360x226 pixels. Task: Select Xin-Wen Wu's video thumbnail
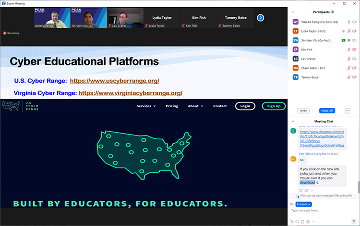(89, 18)
